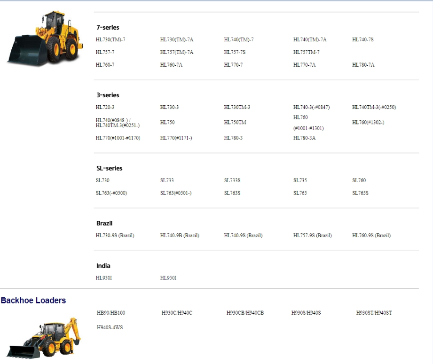Open the HL930I India model

103,277
